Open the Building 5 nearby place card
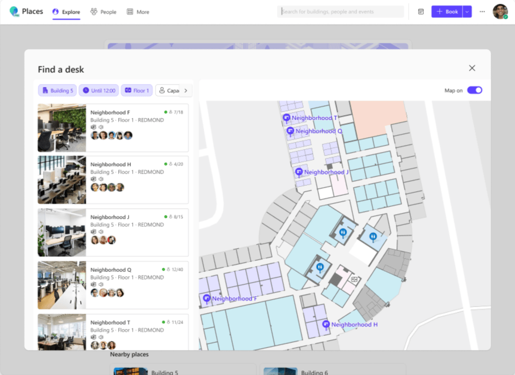Screen dimensions: 515x375 [183, 369]
